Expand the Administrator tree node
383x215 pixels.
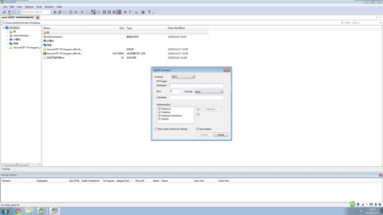[7, 36]
